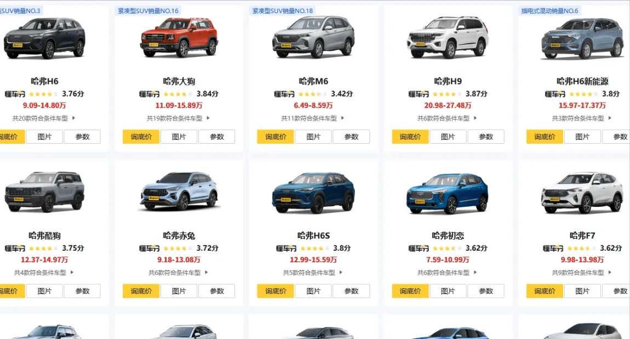Open 图片 for 哈弗M6

coord(313,137)
